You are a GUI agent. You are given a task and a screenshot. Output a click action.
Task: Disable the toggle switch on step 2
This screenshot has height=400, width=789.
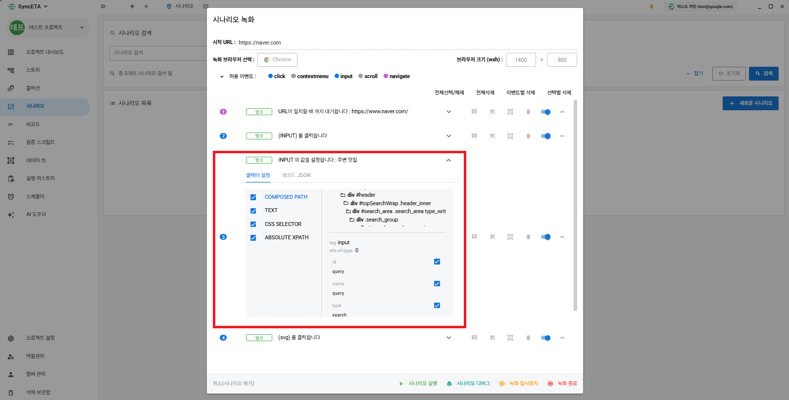click(545, 136)
